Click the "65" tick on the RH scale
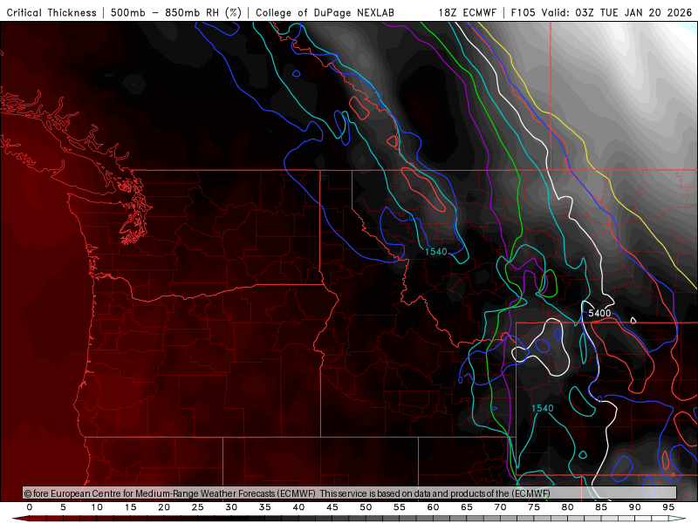 pyautogui.click(x=467, y=507)
